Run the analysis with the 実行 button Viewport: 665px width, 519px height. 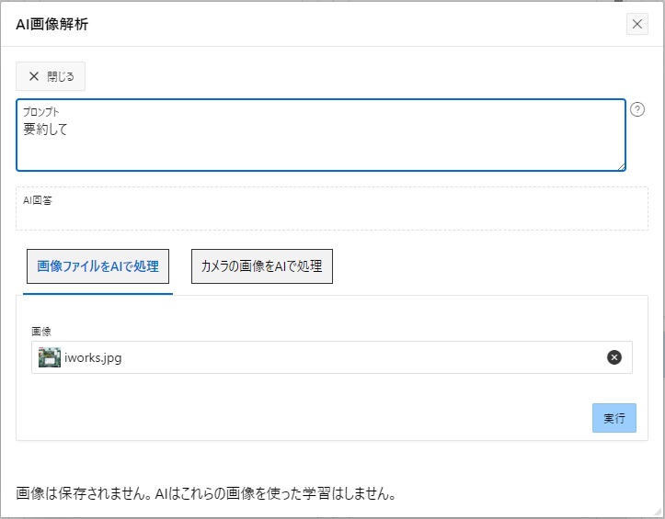click(x=614, y=418)
